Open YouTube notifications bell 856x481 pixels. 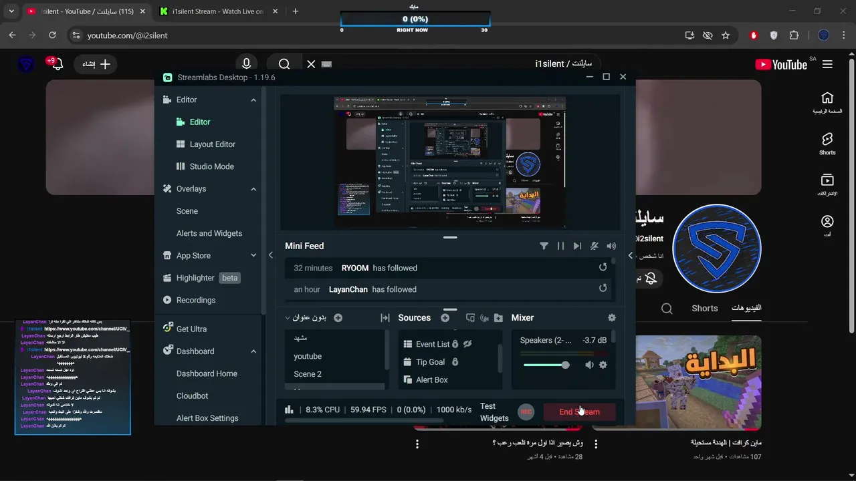click(x=57, y=64)
